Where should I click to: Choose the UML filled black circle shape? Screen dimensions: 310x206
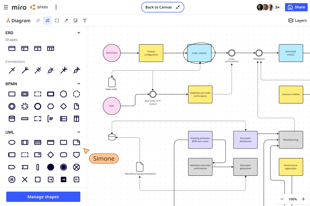coord(51,167)
